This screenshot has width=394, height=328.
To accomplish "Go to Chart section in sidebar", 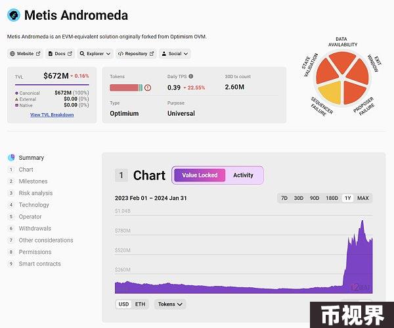I will (x=26, y=170).
